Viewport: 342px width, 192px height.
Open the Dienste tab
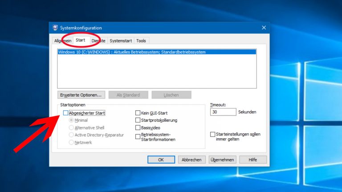pyautogui.click(x=98, y=40)
